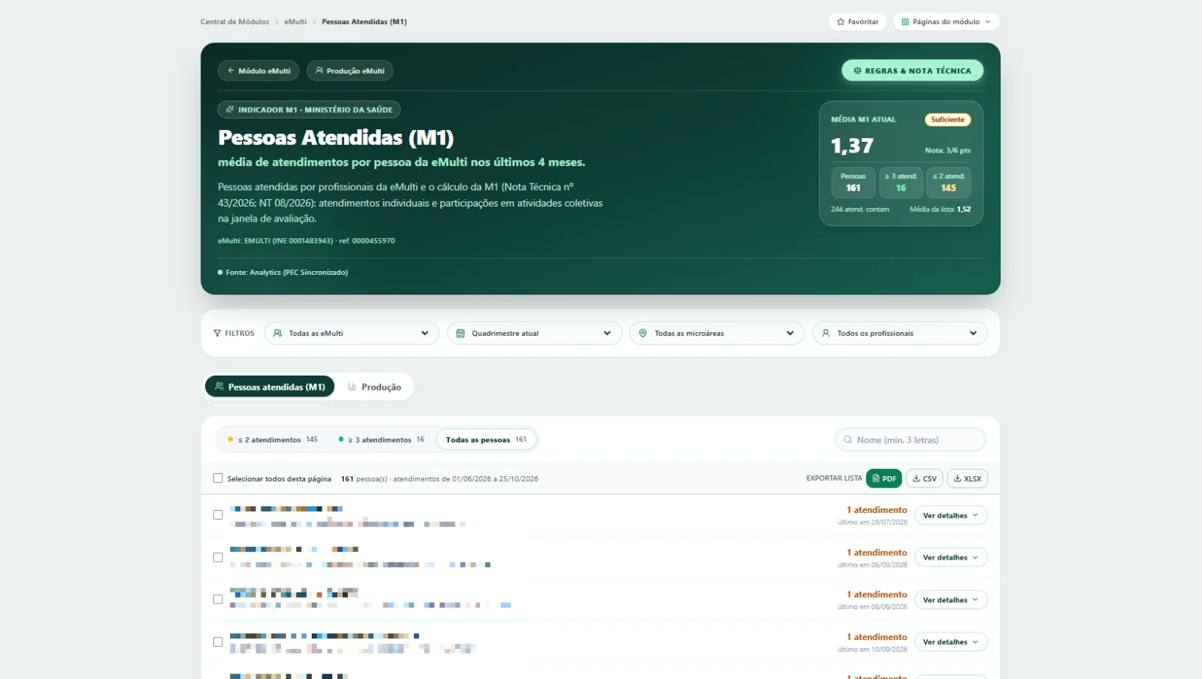Click the document icon in PDF export button

[x=876, y=478]
